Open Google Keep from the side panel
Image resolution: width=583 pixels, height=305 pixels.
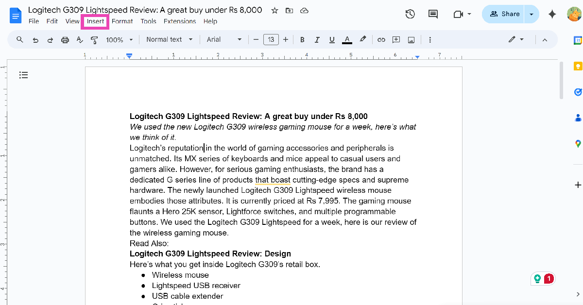(x=577, y=66)
